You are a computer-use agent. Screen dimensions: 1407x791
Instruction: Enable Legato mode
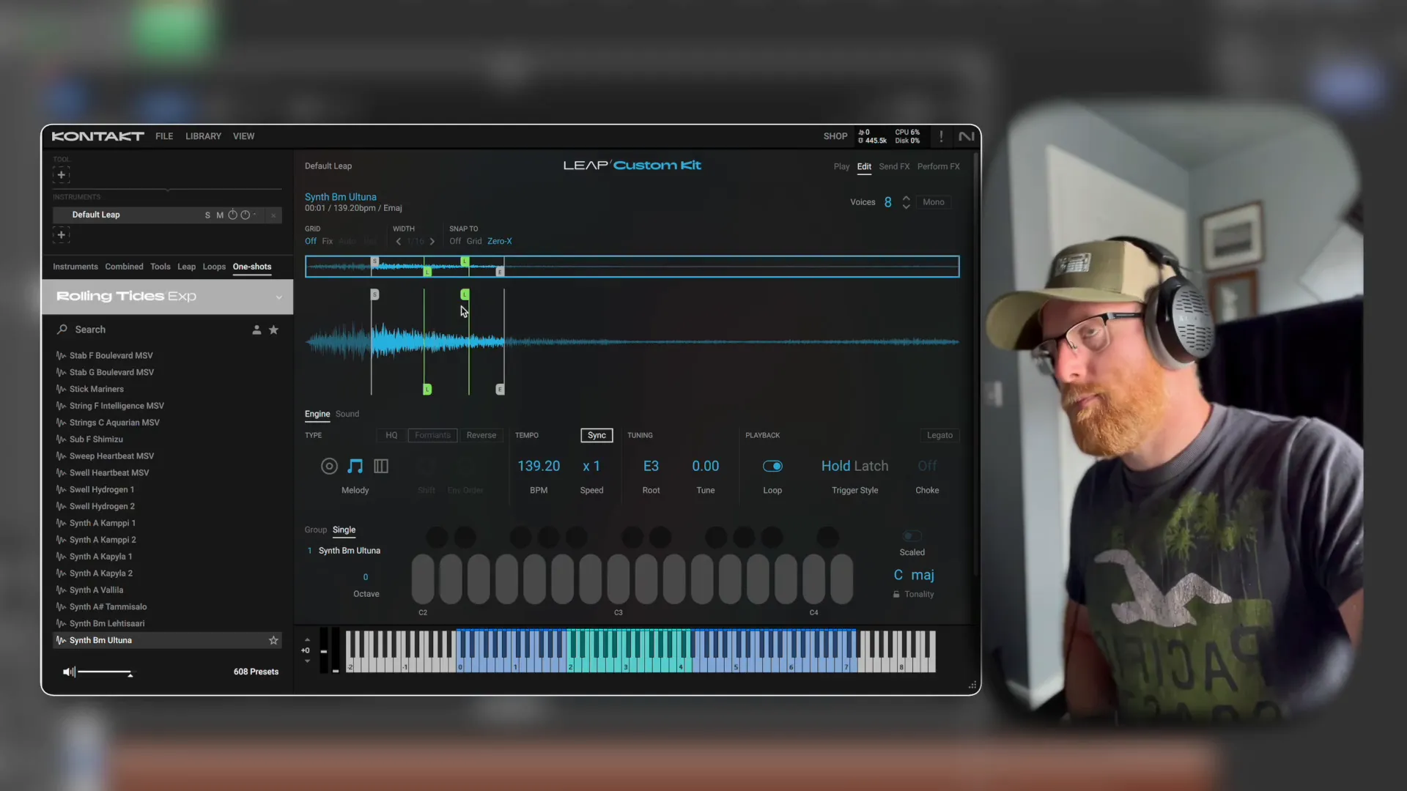tap(939, 435)
